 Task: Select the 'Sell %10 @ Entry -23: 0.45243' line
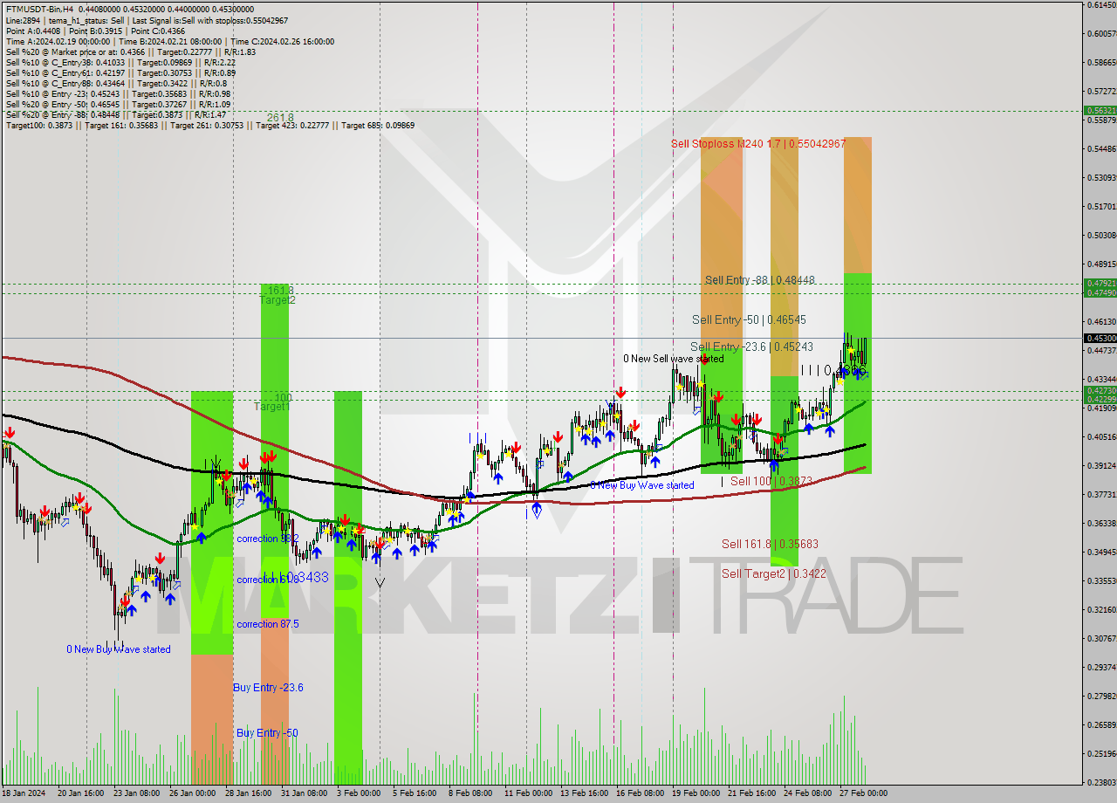(118, 93)
